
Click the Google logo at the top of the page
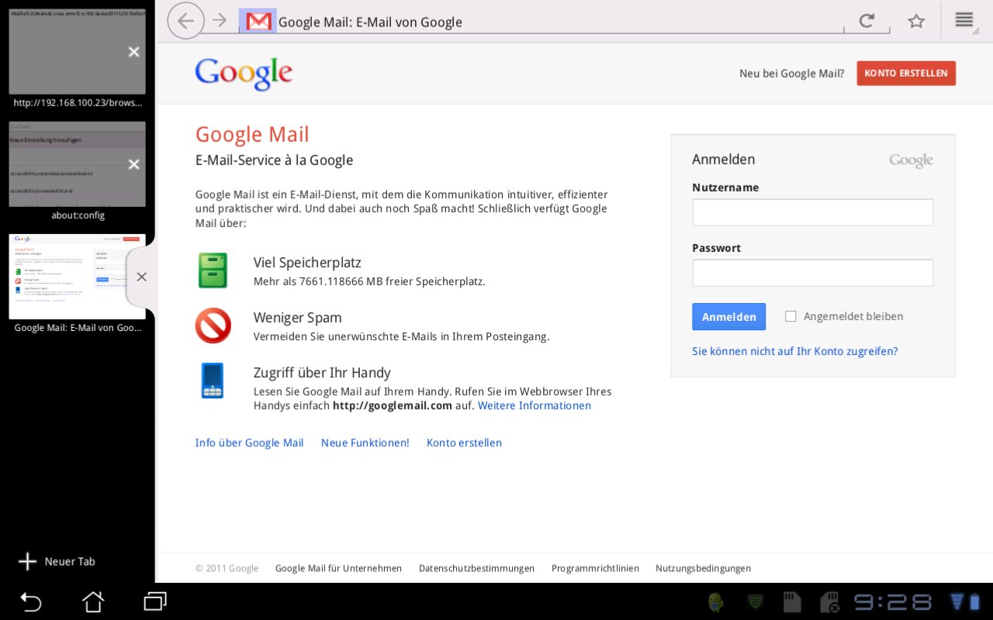pos(244,74)
